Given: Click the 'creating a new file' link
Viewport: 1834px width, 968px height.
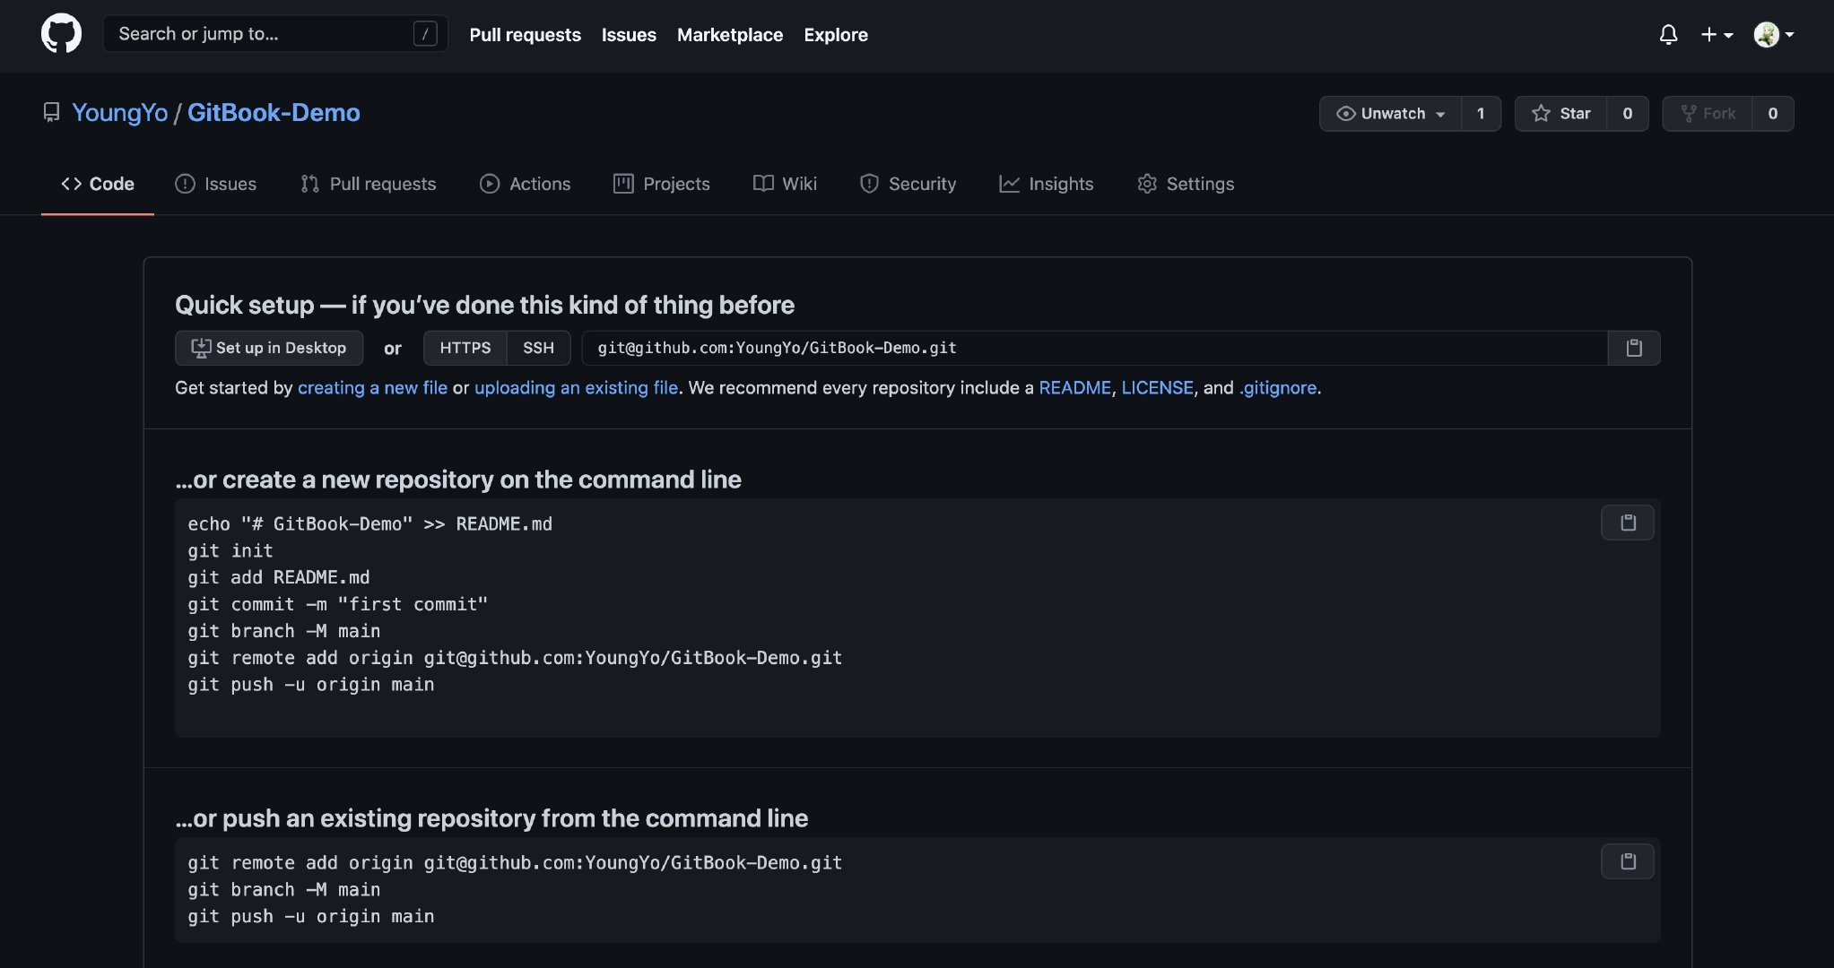Looking at the screenshot, I should click(372, 388).
